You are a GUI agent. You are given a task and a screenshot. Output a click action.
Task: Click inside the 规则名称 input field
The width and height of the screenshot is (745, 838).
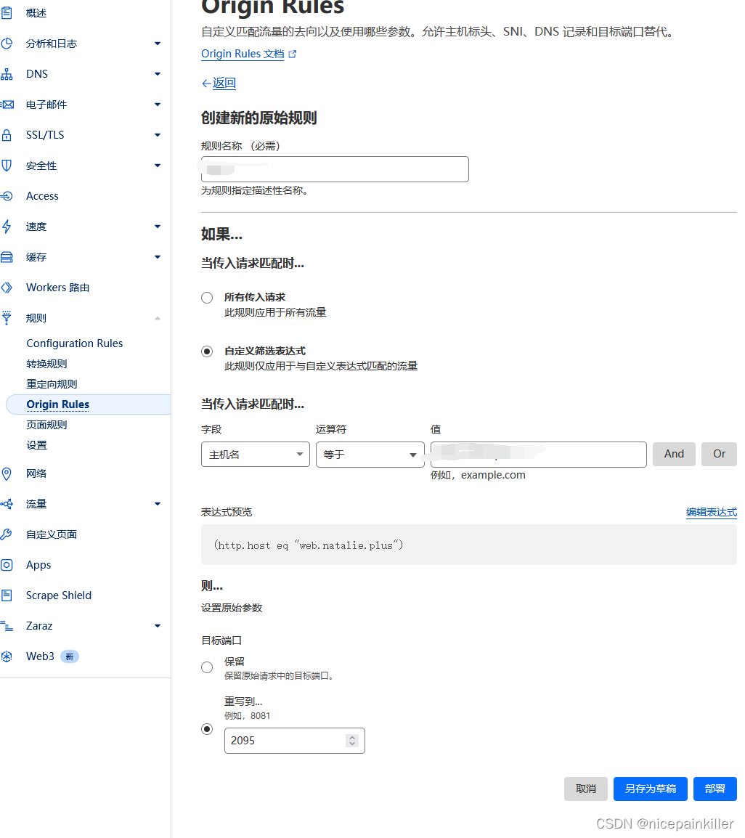(334, 168)
